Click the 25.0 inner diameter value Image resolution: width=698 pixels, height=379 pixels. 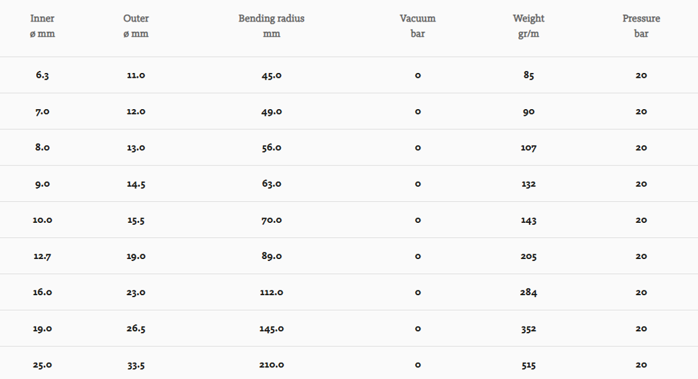pos(42,365)
